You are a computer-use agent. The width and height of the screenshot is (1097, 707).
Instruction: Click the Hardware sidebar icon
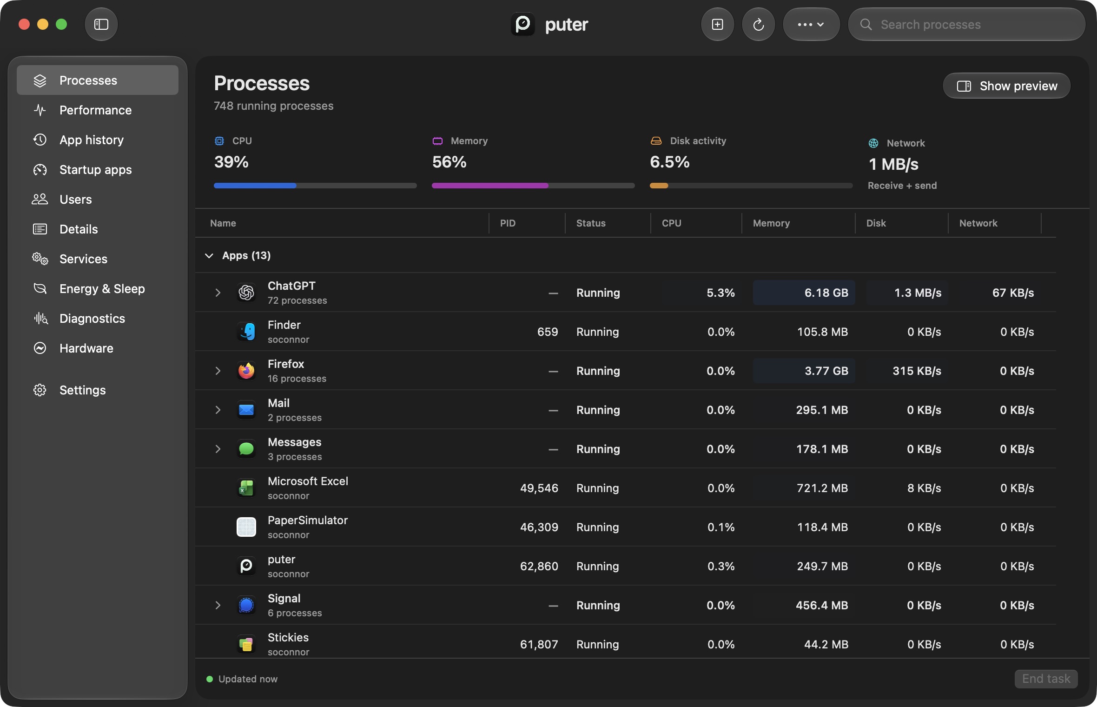click(40, 348)
